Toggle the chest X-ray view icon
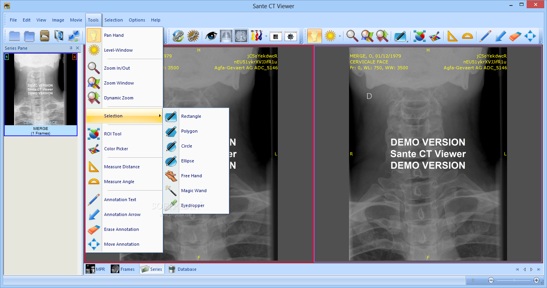 click(226, 36)
